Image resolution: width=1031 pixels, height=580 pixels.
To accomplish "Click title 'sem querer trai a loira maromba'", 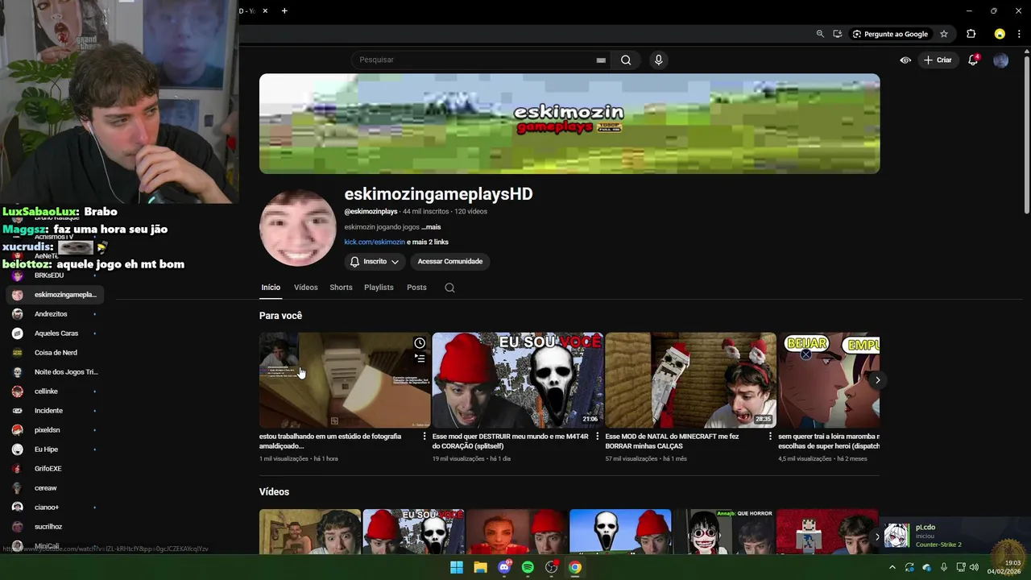I will [829, 441].
